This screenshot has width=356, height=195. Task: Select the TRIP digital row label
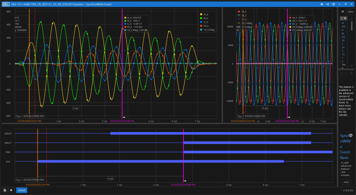pyautogui.click(x=8, y=152)
